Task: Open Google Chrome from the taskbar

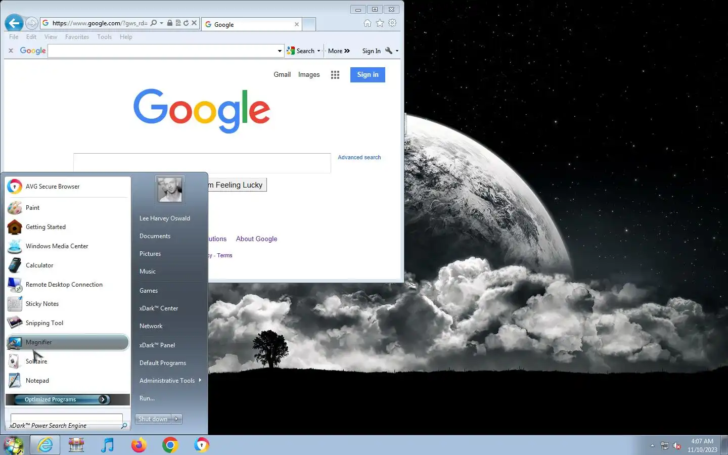Action: point(170,445)
